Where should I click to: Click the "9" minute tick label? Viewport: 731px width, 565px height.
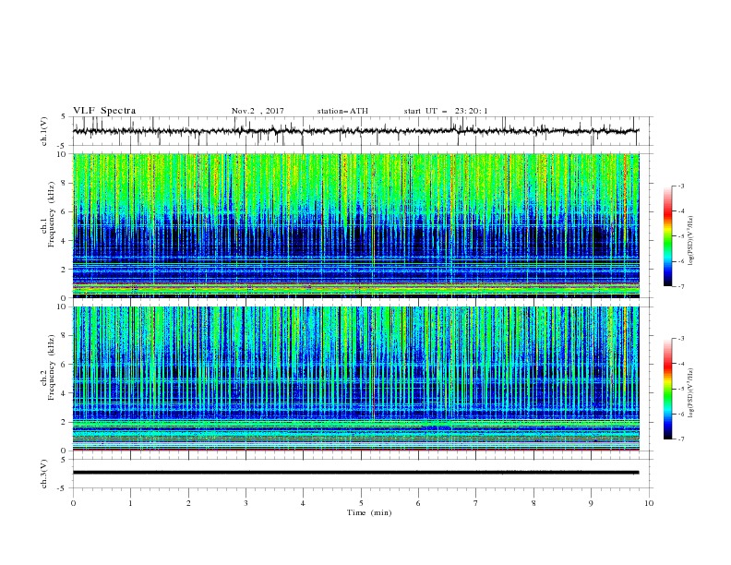point(591,503)
